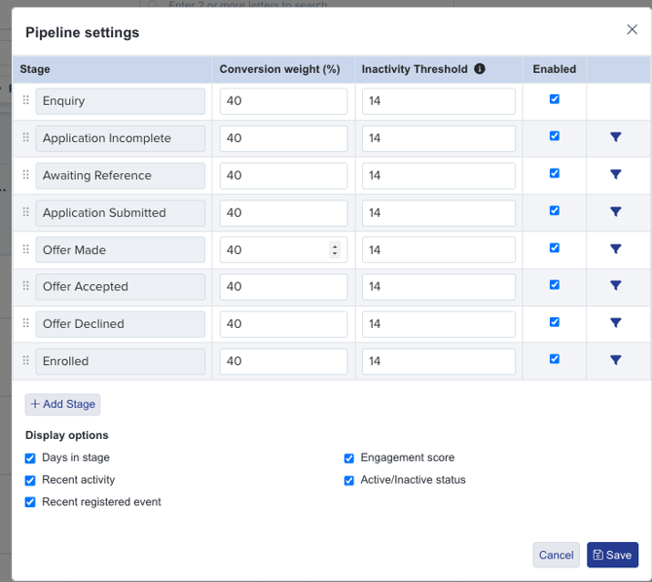The width and height of the screenshot is (652, 582).
Task: Click the filter icon for Enrolled stage
Action: (615, 360)
